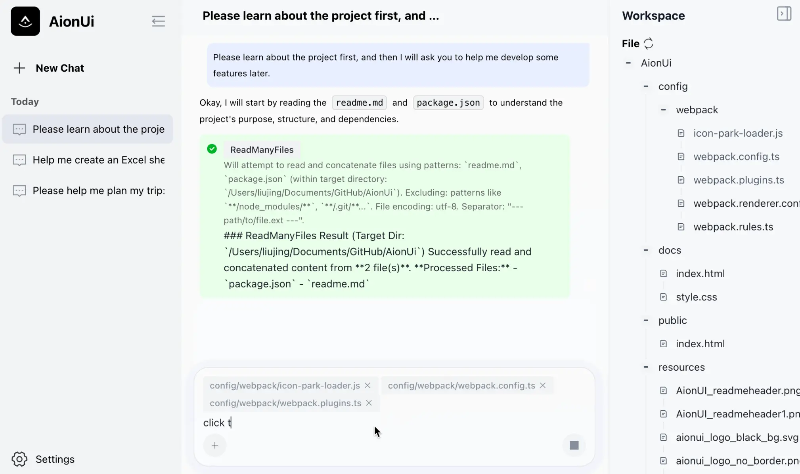Remove the webpack.plugins.ts attachment tag

(x=369, y=403)
